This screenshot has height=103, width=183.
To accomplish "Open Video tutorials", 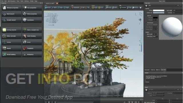I will click(11, 36).
